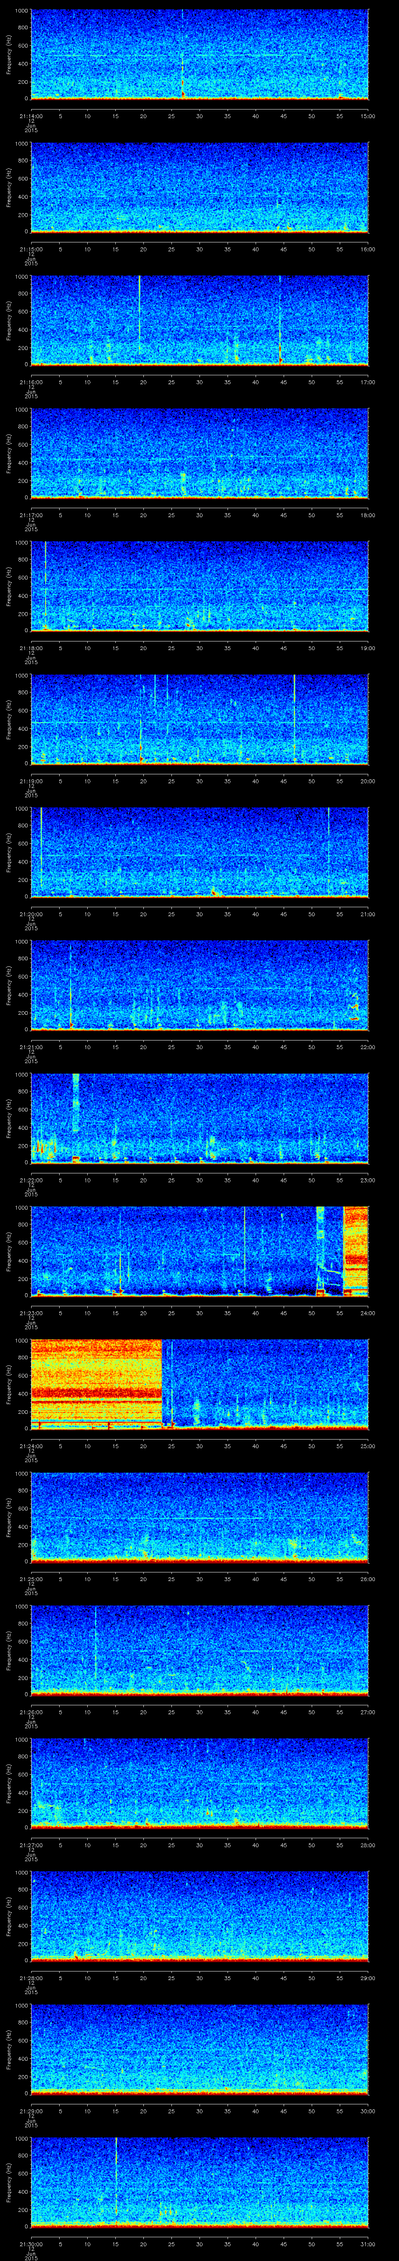Select the "21:20:00" start time label
The width and height of the screenshot is (399, 2261).
point(31,914)
